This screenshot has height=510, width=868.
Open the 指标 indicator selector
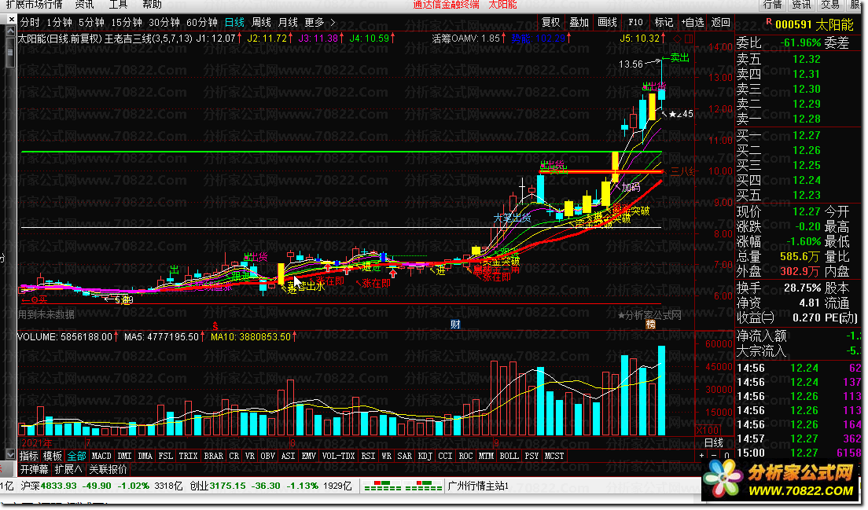tap(29, 456)
